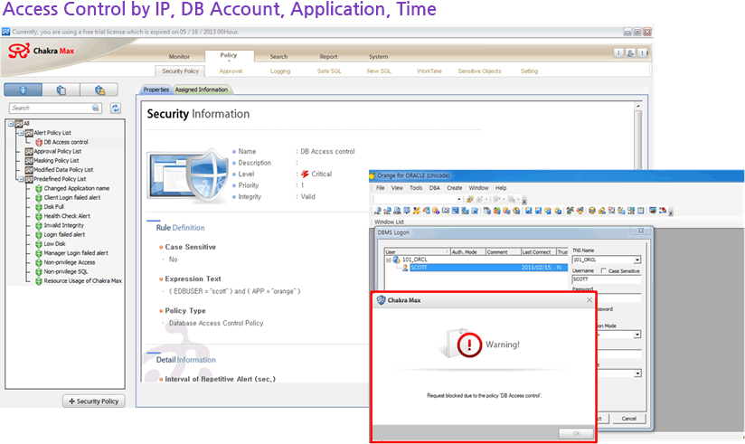The image size is (745, 444).
Task: Click the last icon in Orange tools row
Action: (663, 211)
